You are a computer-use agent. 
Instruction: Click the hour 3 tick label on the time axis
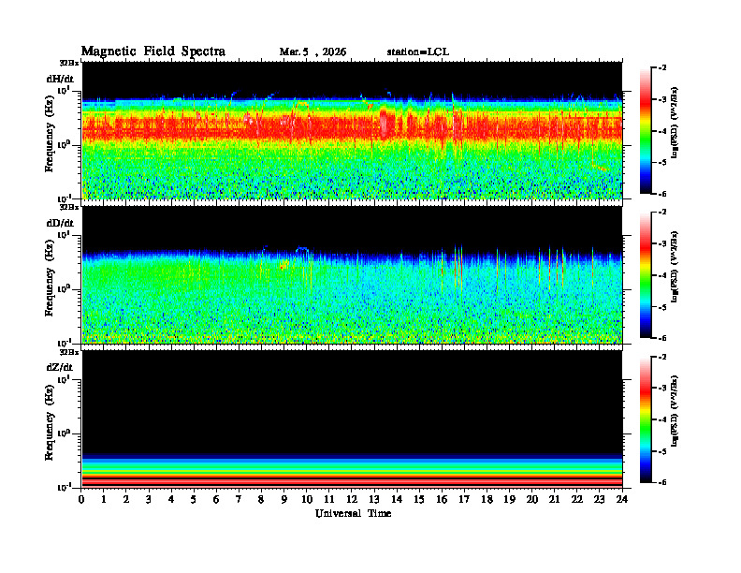click(149, 499)
